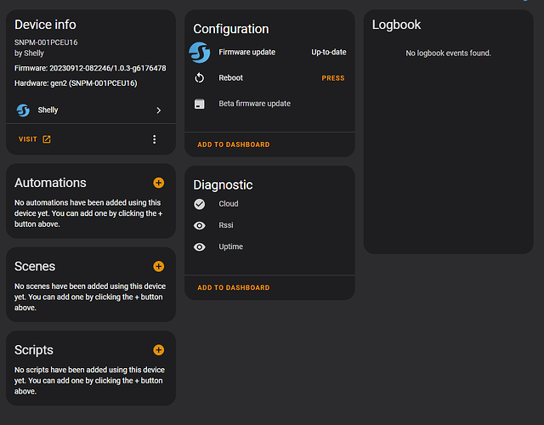Click the Rssi eye icon
The image size is (544, 425).
pos(200,225)
